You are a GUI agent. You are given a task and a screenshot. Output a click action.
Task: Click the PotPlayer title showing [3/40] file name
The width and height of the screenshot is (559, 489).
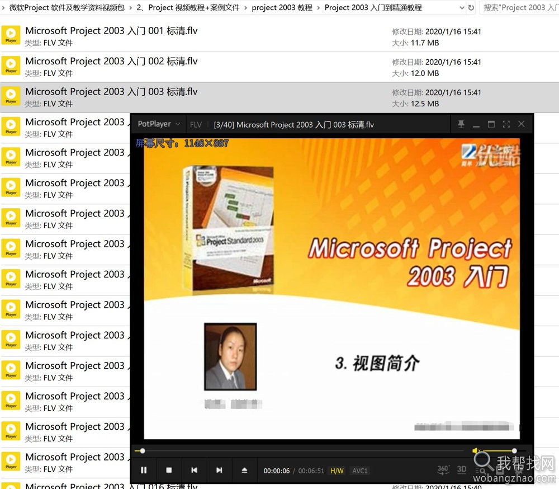(x=294, y=125)
